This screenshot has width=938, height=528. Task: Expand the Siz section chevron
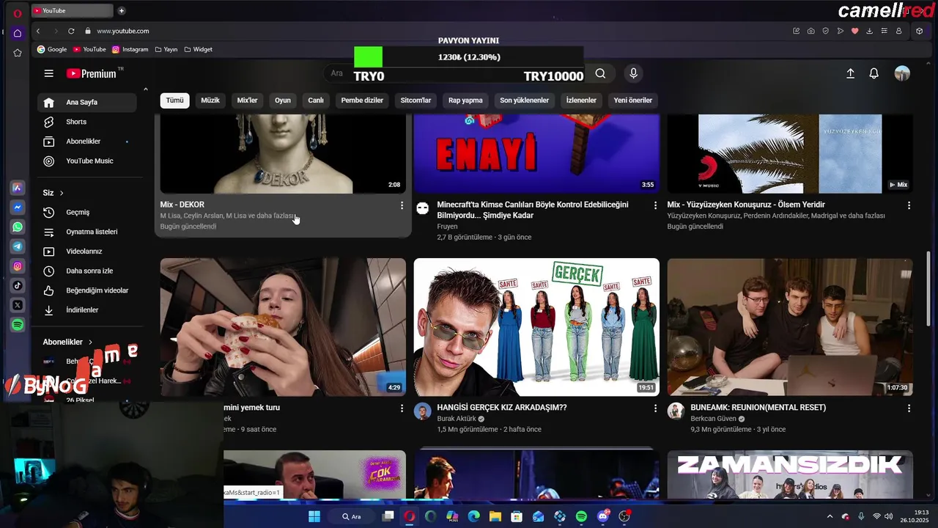coord(62,193)
